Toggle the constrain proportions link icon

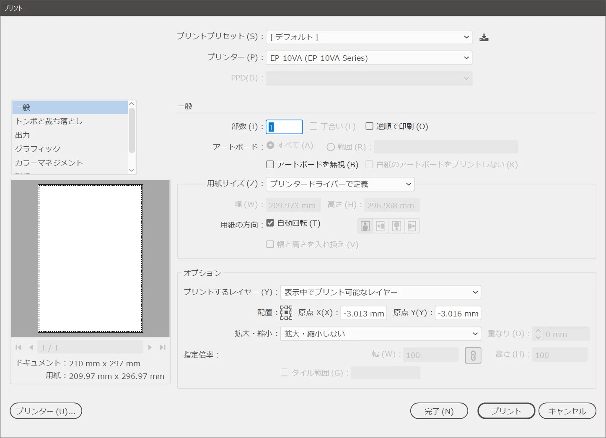tap(473, 355)
